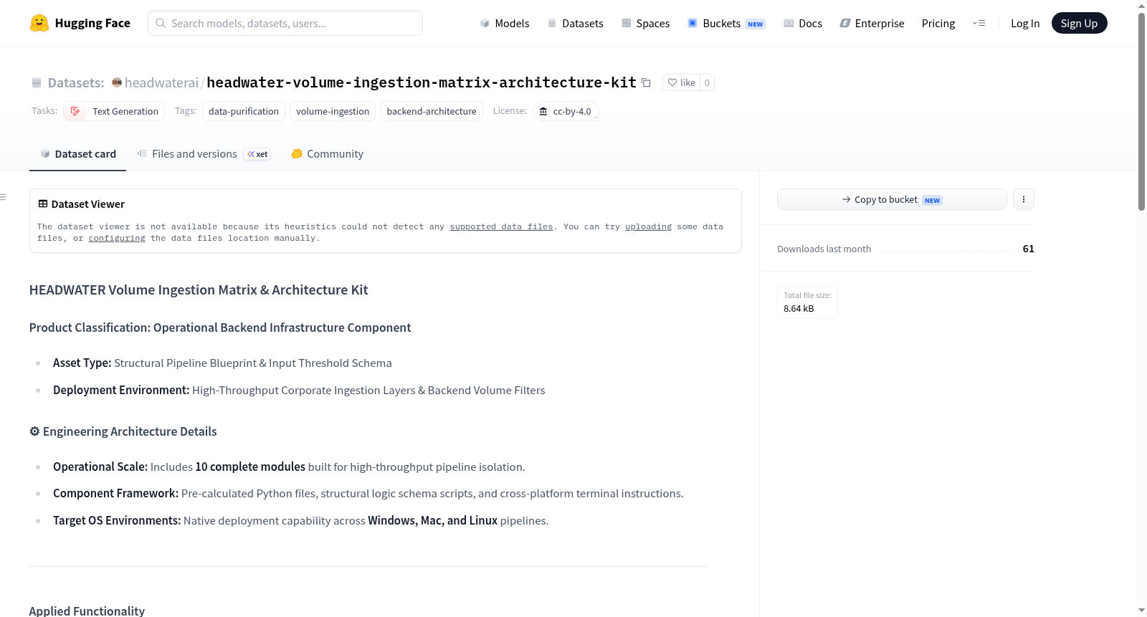Click the Dataset Viewer table icon
Image resolution: width=1147 pixels, height=617 pixels.
(x=43, y=204)
